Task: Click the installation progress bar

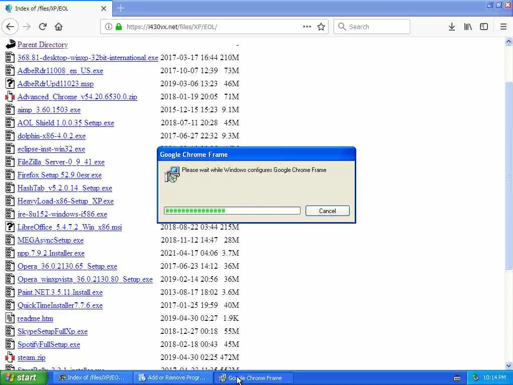Action: (x=232, y=211)
